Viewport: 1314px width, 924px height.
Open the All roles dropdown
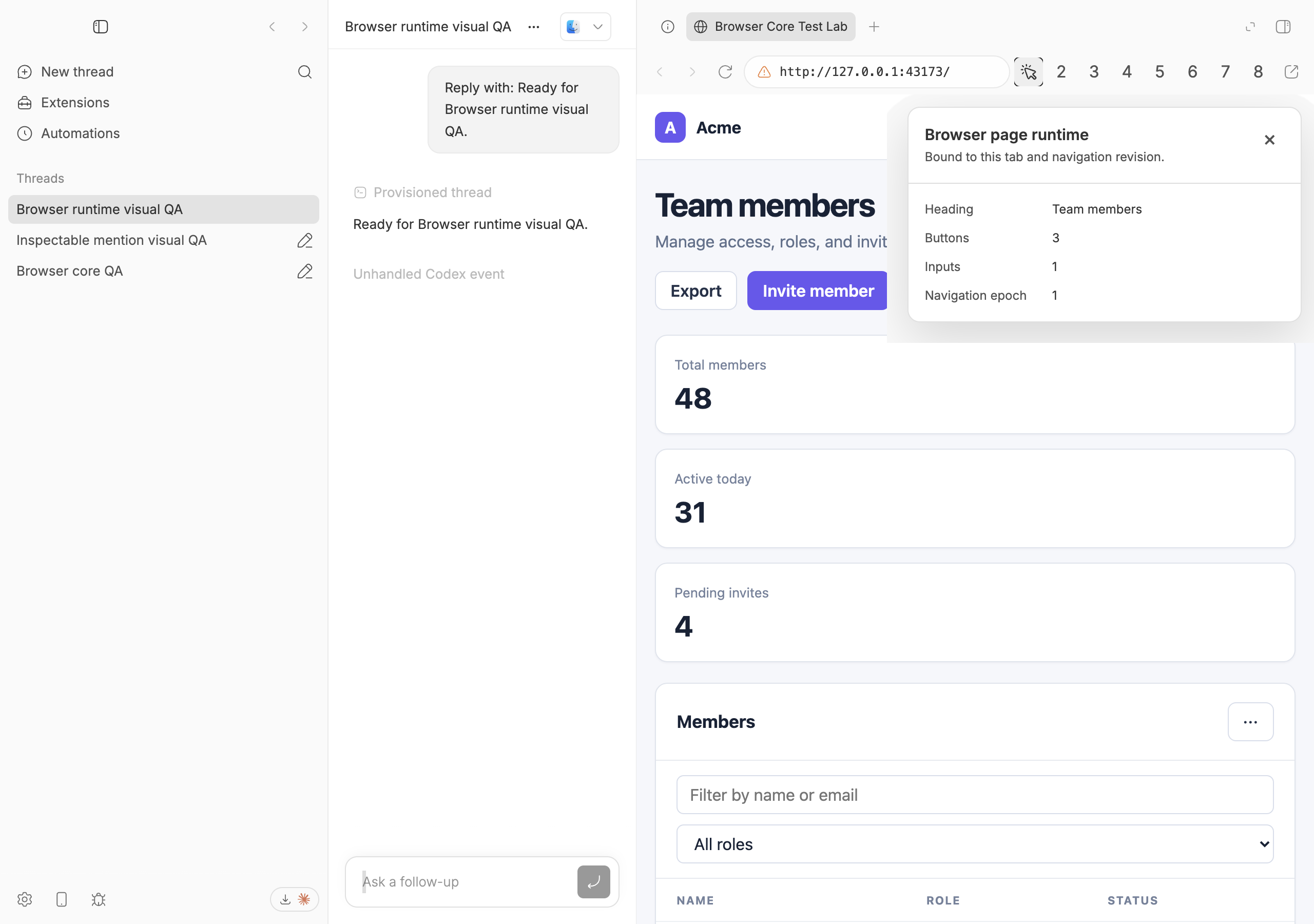(x=974, y=844)
